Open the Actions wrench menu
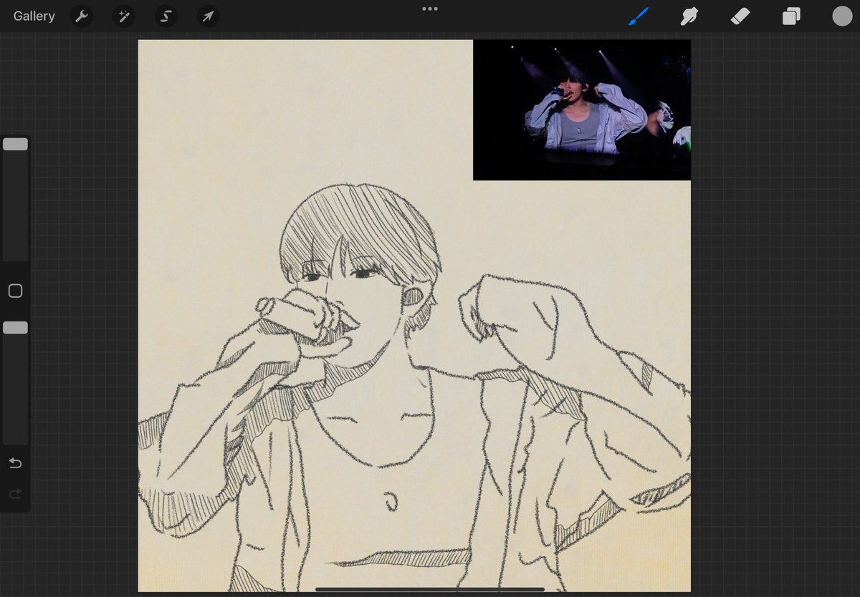The image size is (860, 597). [x=82, y=16]
